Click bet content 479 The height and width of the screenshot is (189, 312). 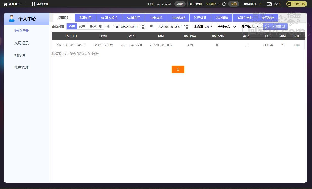190,45
